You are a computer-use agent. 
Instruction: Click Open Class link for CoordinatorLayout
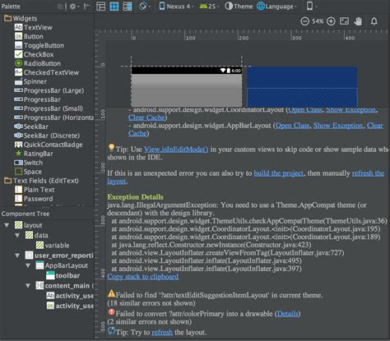point(305,109)
